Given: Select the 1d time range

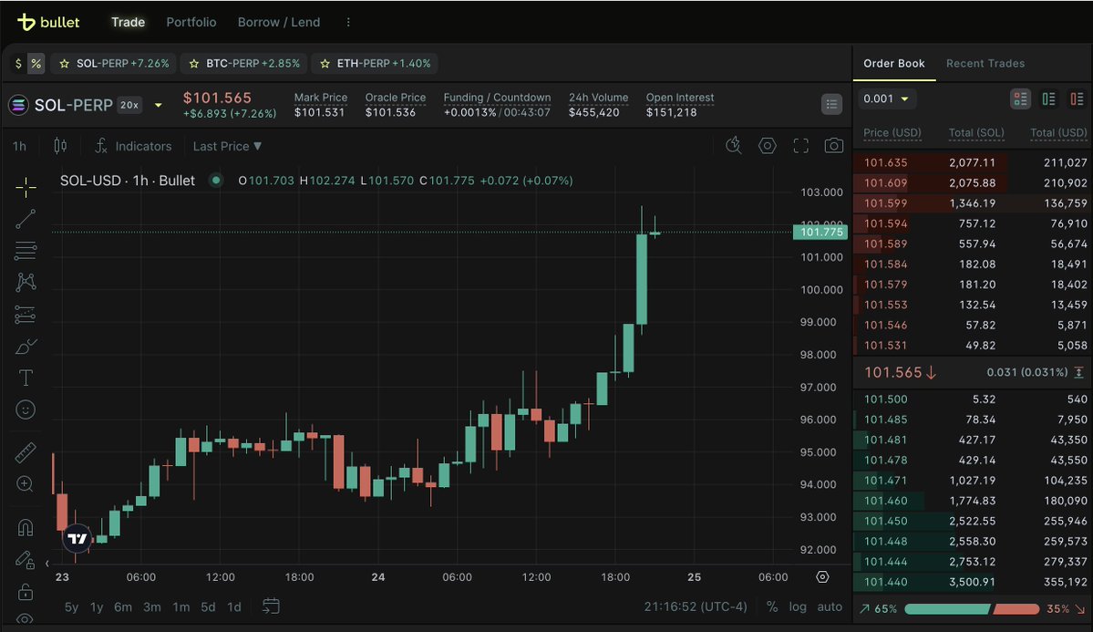Looking at the screenshot, I should coord(234,606).
